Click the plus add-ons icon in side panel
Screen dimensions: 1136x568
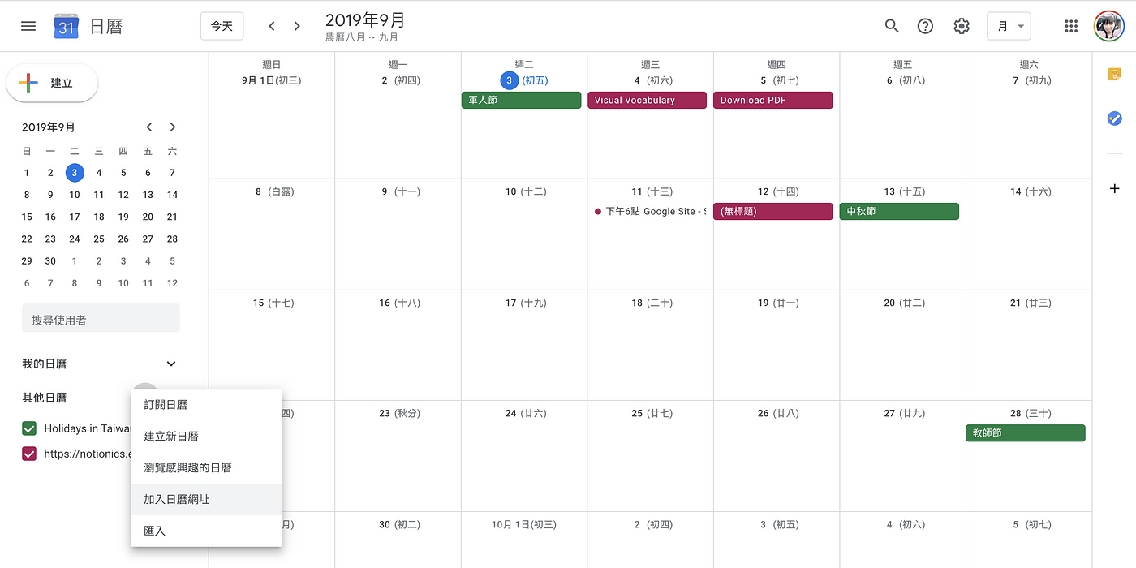click(x=1115, y=188)
